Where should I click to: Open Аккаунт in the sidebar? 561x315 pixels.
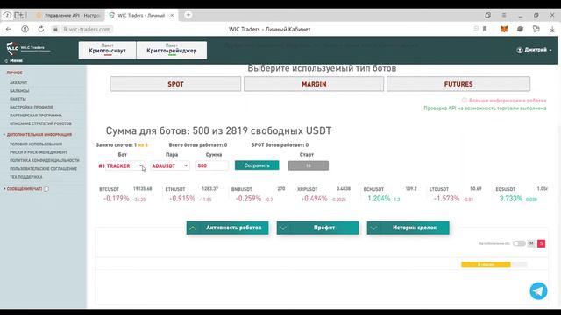[18, 82]
